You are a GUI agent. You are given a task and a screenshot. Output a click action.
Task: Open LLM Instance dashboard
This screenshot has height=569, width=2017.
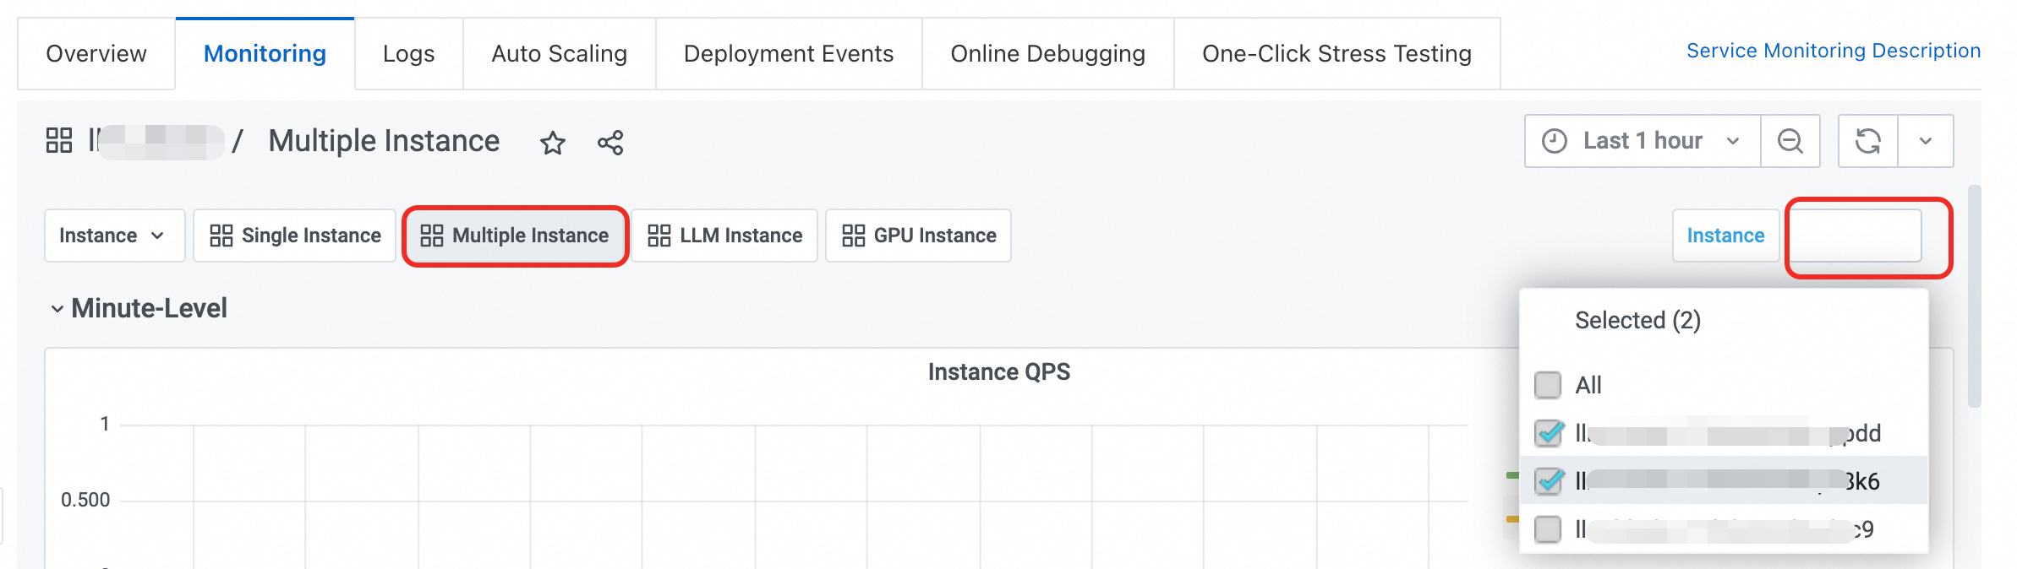tap(724, 236)
